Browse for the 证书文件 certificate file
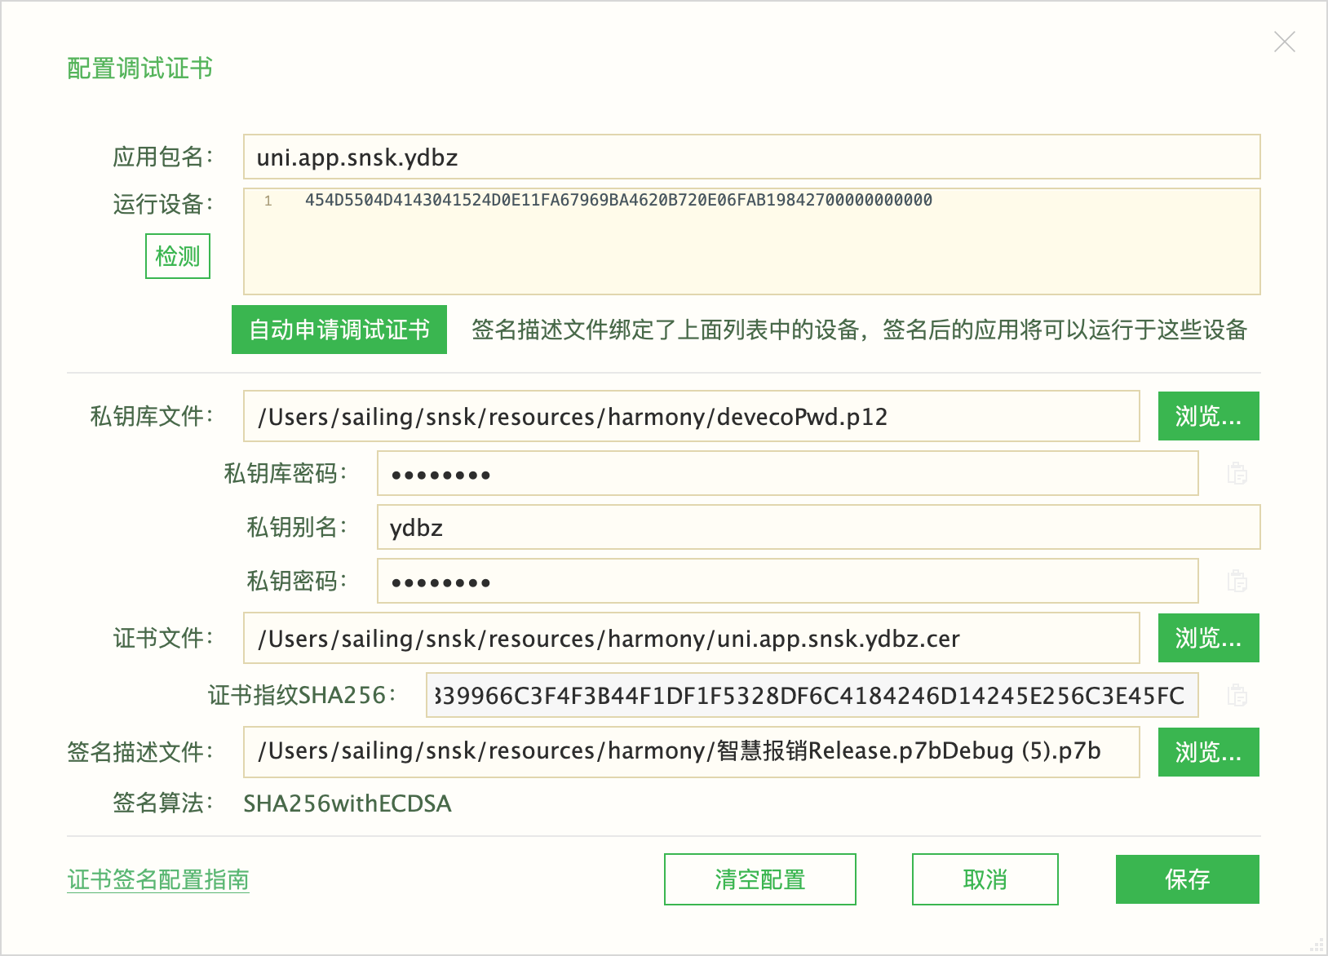 pyautogui.click(x=1207, y=638)
